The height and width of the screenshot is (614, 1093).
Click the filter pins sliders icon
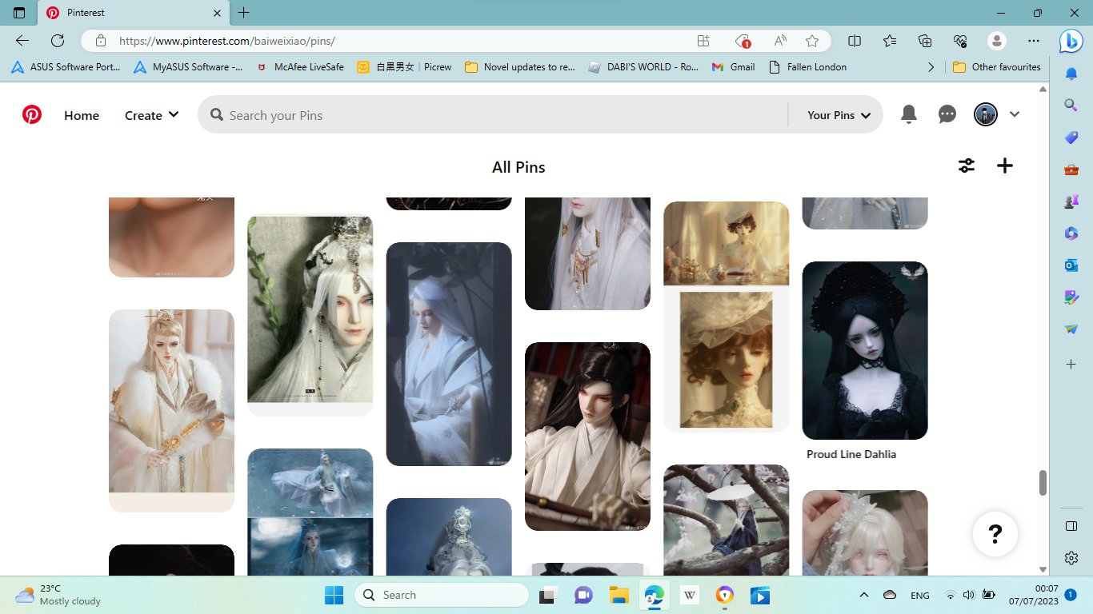click(x=967, y=165)
